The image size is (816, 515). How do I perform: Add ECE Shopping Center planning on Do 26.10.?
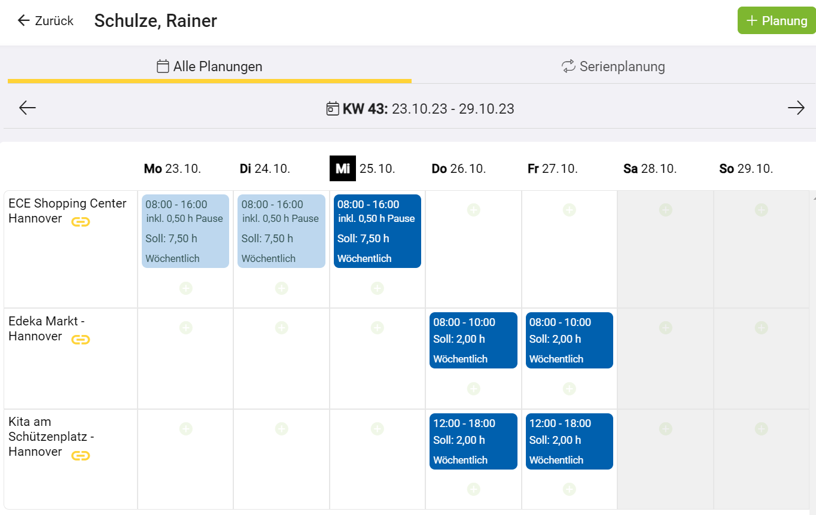[x=473, y=210]
